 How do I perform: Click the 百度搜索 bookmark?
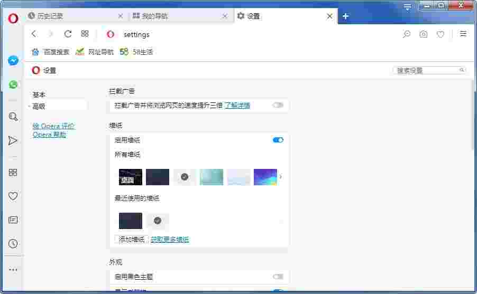tap(50, 52)
